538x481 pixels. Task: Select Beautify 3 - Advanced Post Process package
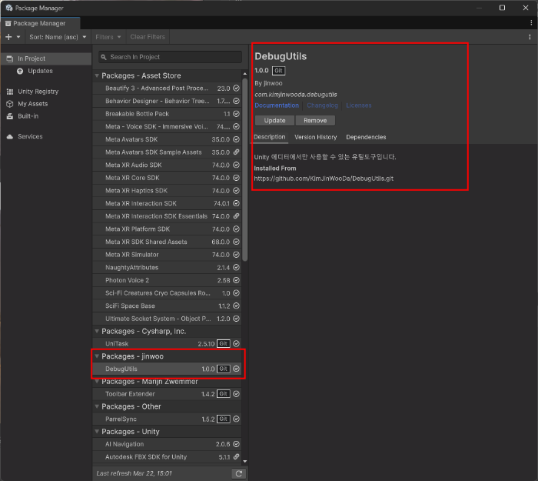[x=167, y=89]
